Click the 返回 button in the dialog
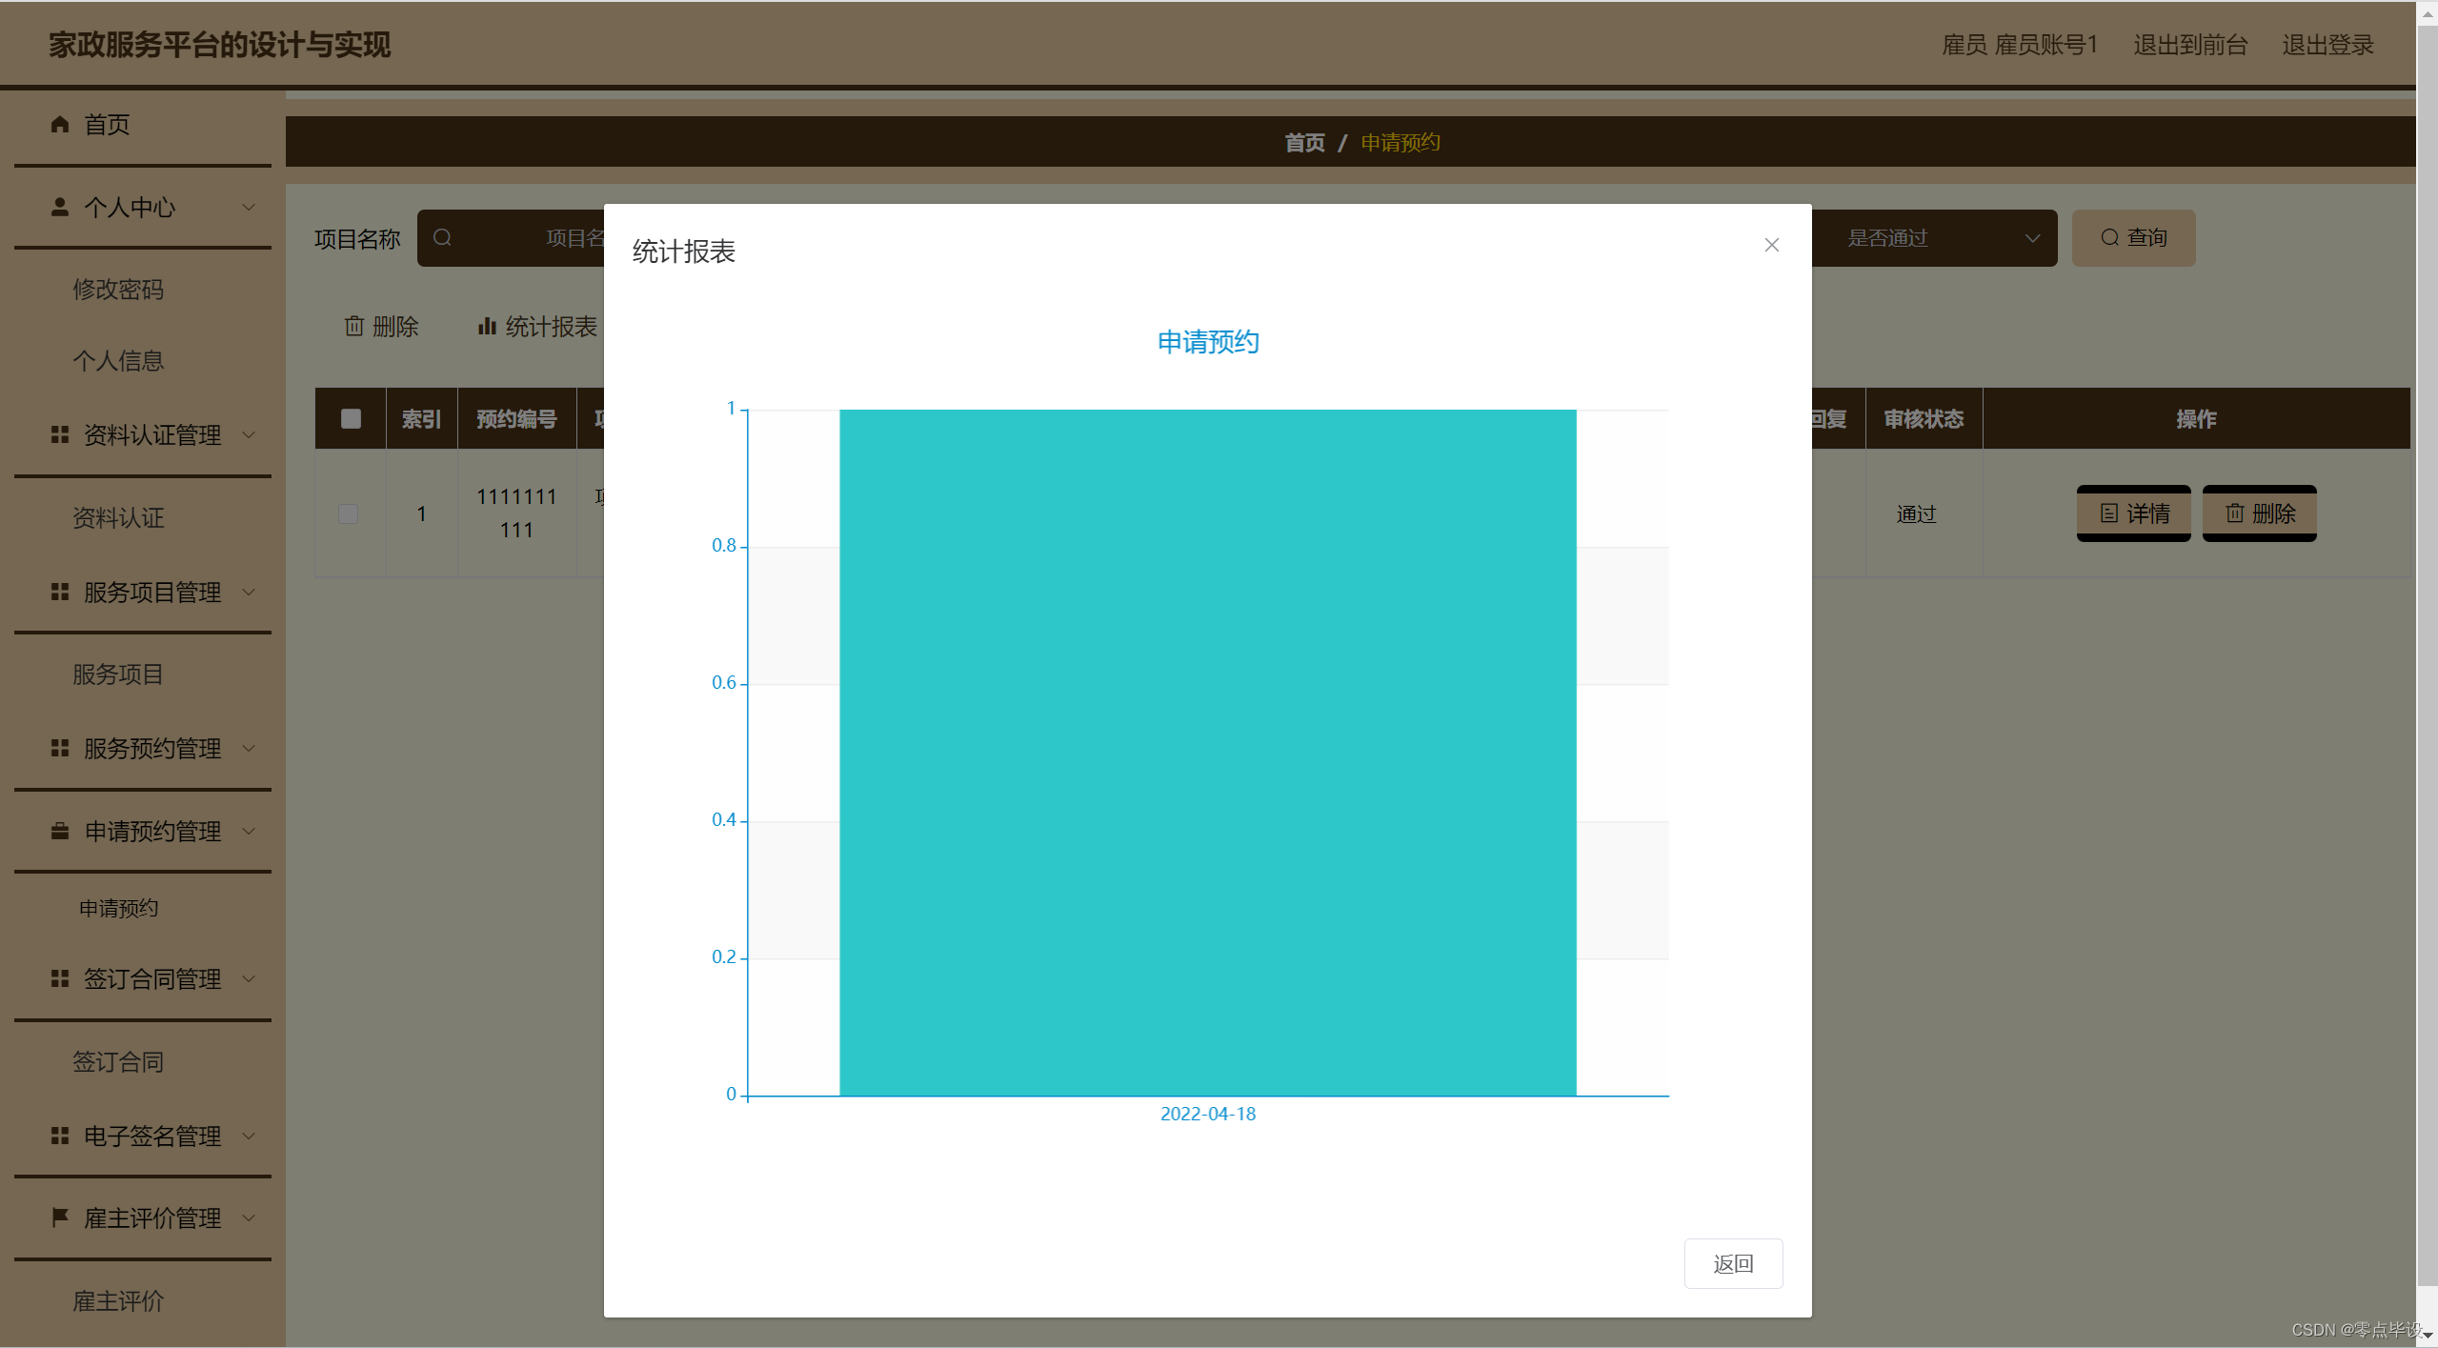This screenshot has width=2438, height=1348. tap(1733, 1263)
